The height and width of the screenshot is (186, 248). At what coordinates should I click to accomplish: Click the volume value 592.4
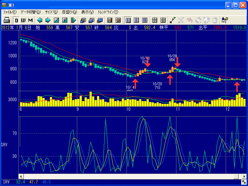tap(149, 28)
